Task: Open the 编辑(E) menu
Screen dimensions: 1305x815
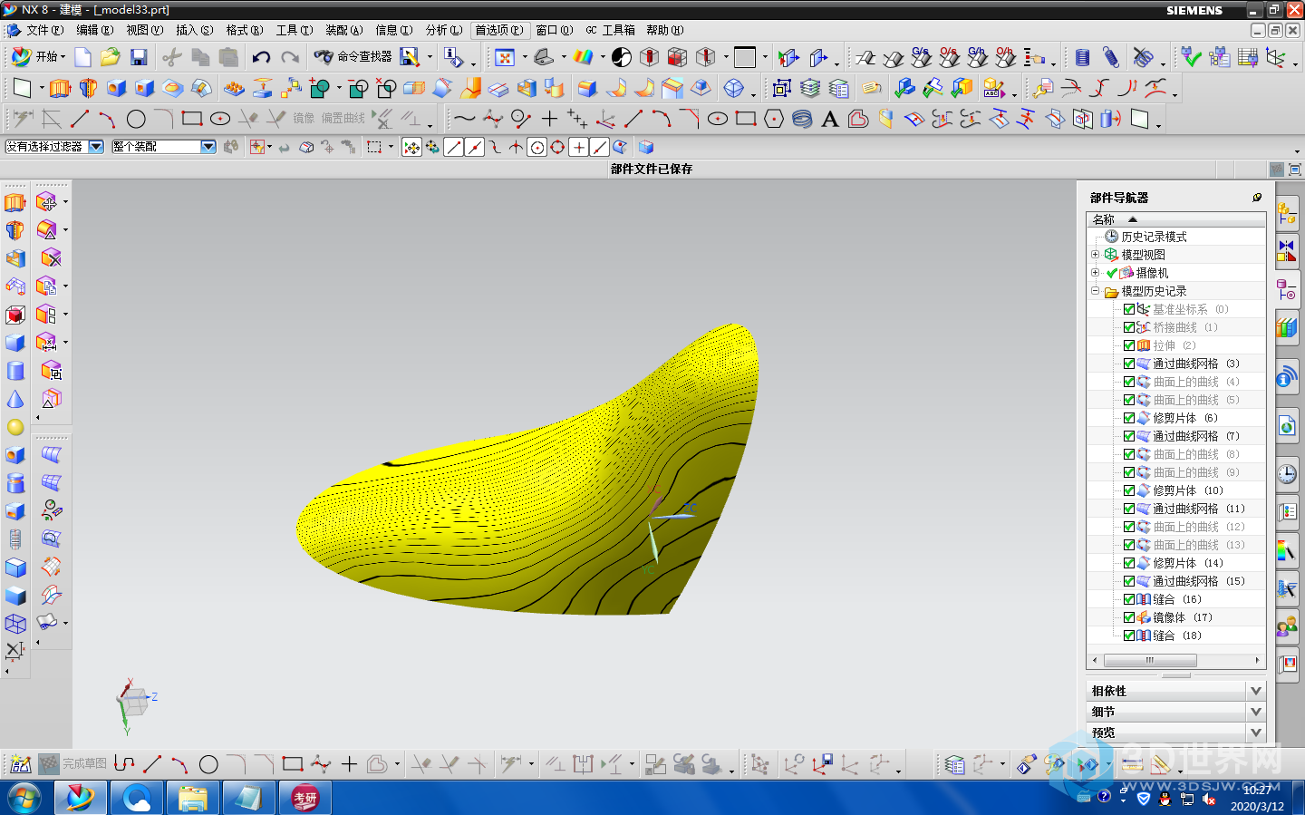Action: point(94,30)
